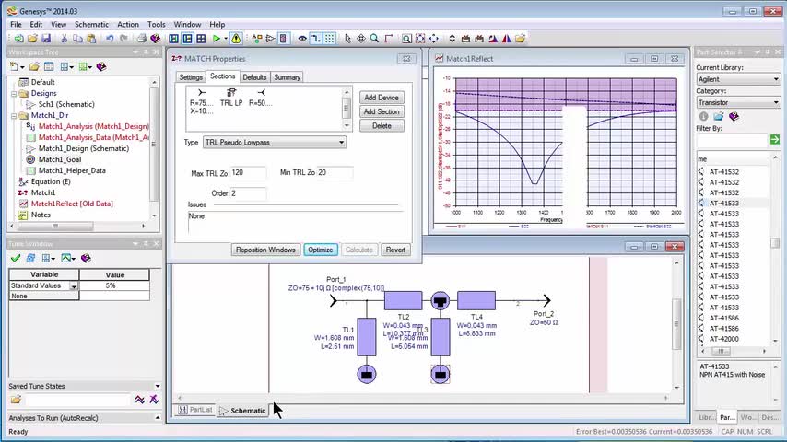
Task: Open the Standard Values dropdown arrow
Action: 74,286
